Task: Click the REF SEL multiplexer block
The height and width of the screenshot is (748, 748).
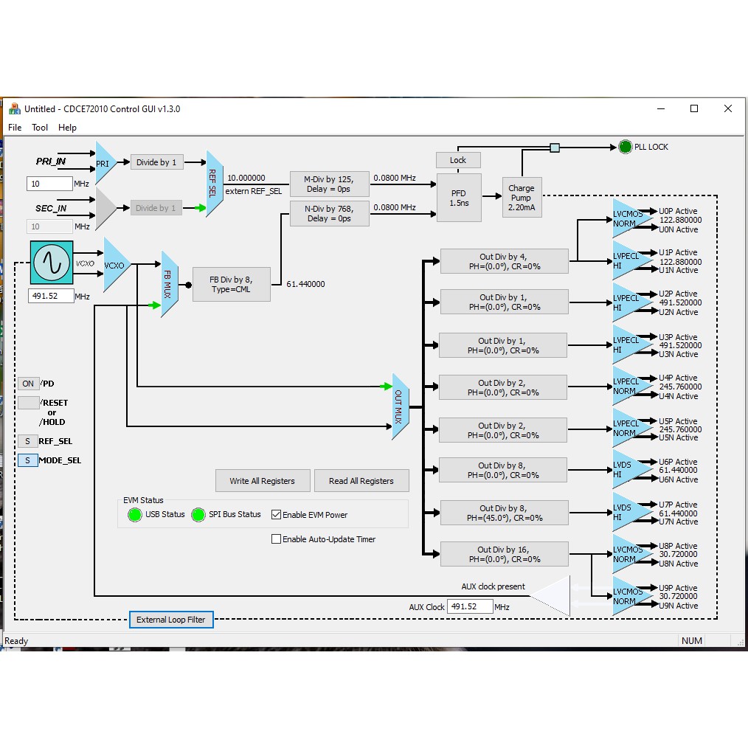Action: point(213,184)
